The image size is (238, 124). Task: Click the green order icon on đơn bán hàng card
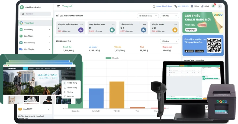click(112, 30)
